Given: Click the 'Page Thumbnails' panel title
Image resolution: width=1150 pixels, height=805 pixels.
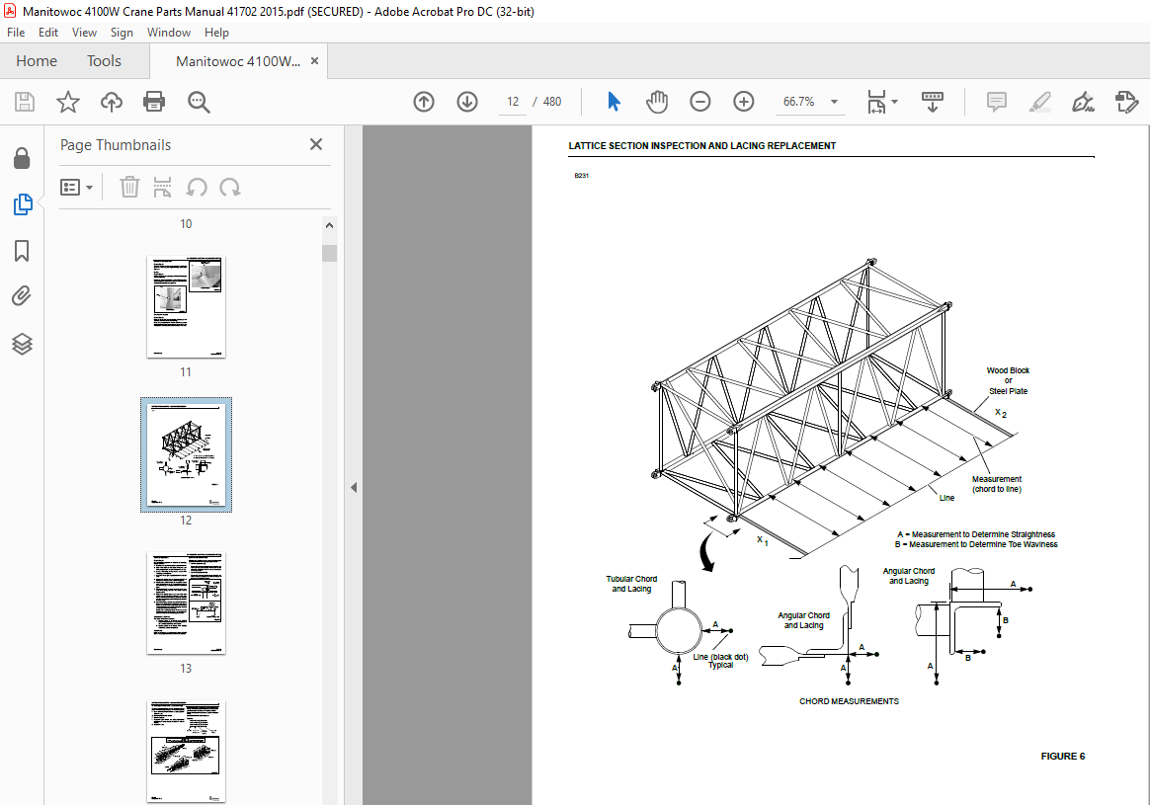Looking at the screenshot, I should (116, 145).
